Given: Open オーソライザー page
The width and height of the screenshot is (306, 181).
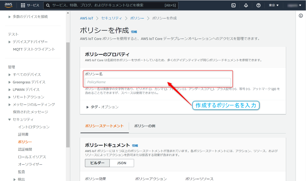Looking at the screenshot, I should coord(30,164).
